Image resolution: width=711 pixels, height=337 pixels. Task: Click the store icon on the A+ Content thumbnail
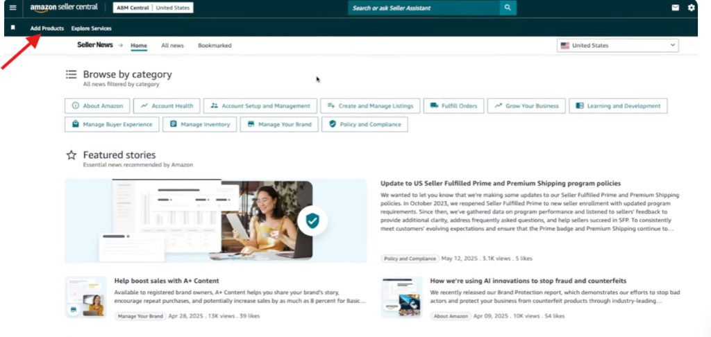coord(73,310)
